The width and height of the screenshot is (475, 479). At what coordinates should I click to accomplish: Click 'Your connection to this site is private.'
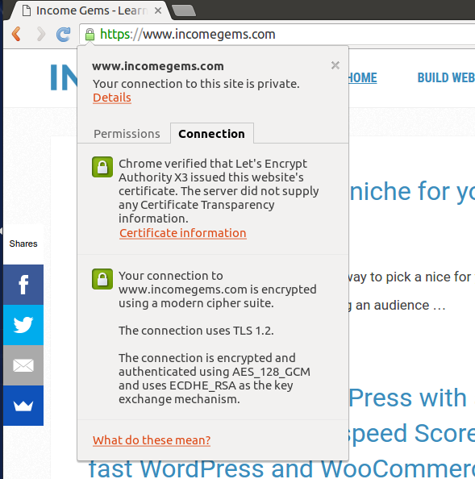196,84
